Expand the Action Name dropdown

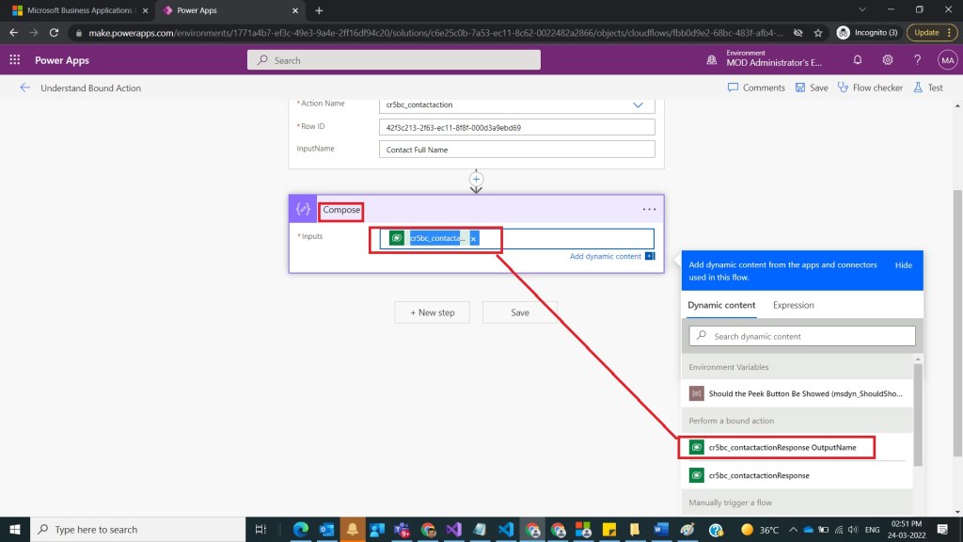(638, 104)
